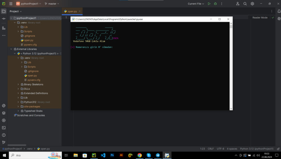
Task: Open the main hamburger menu
Action: (11, 4)
